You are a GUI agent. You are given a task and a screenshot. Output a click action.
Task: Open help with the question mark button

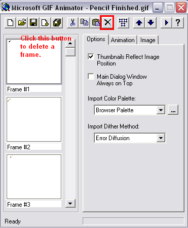pos(178,22)
